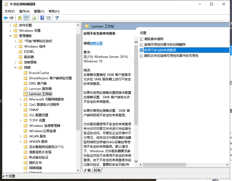Select the Lanman 服务器 folder
The width and height of the screenshot is (232, 181).
click(x=40, y=89)
